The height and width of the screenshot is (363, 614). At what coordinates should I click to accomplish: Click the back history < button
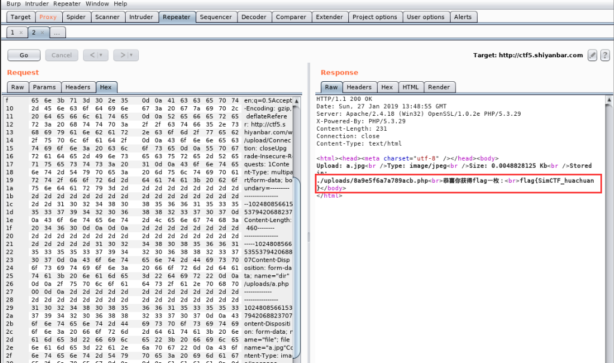93,55
